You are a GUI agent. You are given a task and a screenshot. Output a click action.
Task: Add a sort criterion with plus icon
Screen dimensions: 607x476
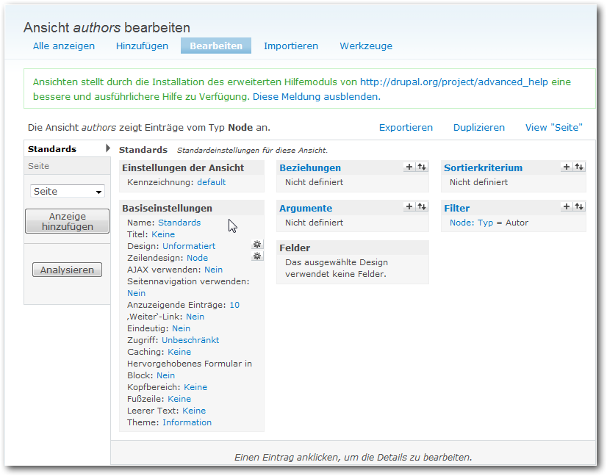[567, 167]
